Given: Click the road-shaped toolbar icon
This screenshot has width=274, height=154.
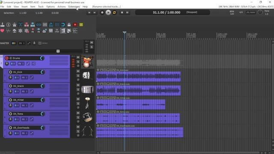Looking at the screenshot, I should pyautogui.click(x=15, y=25).
